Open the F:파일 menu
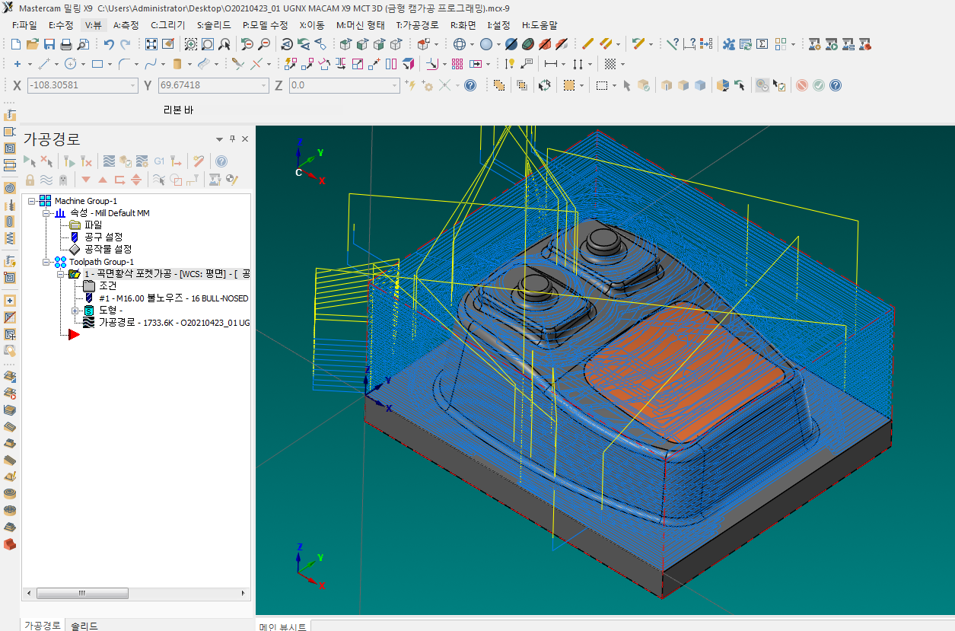The image size is (955, 631). 24,25
